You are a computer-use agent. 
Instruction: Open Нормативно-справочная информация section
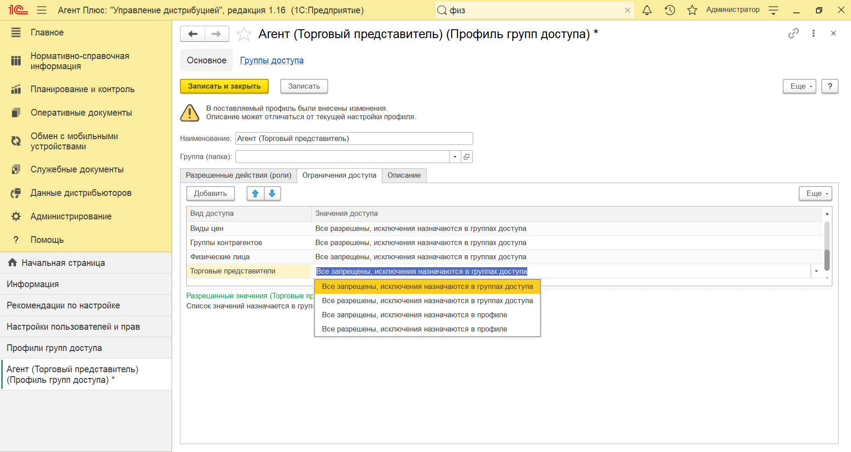click(86, 61)
